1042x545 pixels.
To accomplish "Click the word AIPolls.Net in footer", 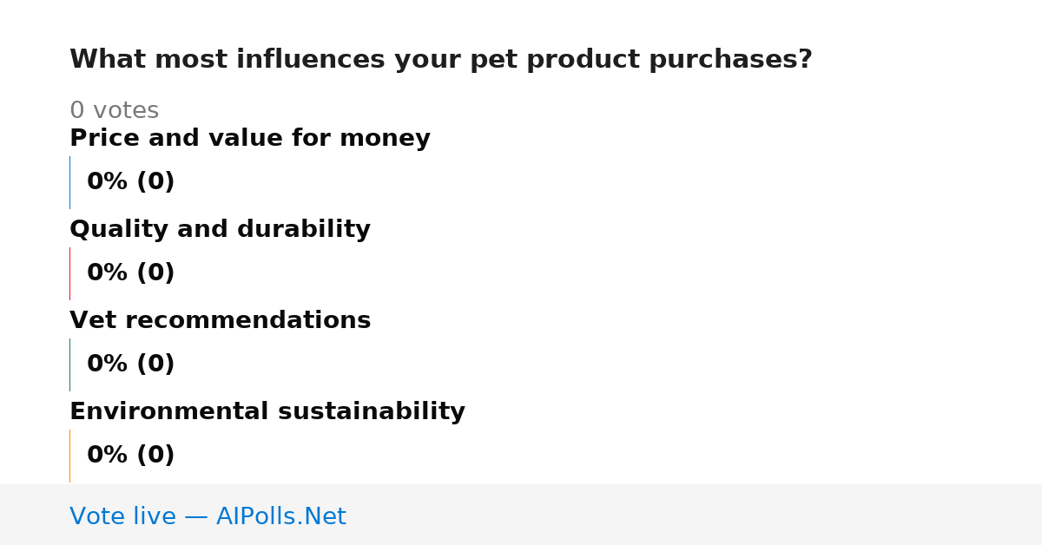I will pos(281,517).
